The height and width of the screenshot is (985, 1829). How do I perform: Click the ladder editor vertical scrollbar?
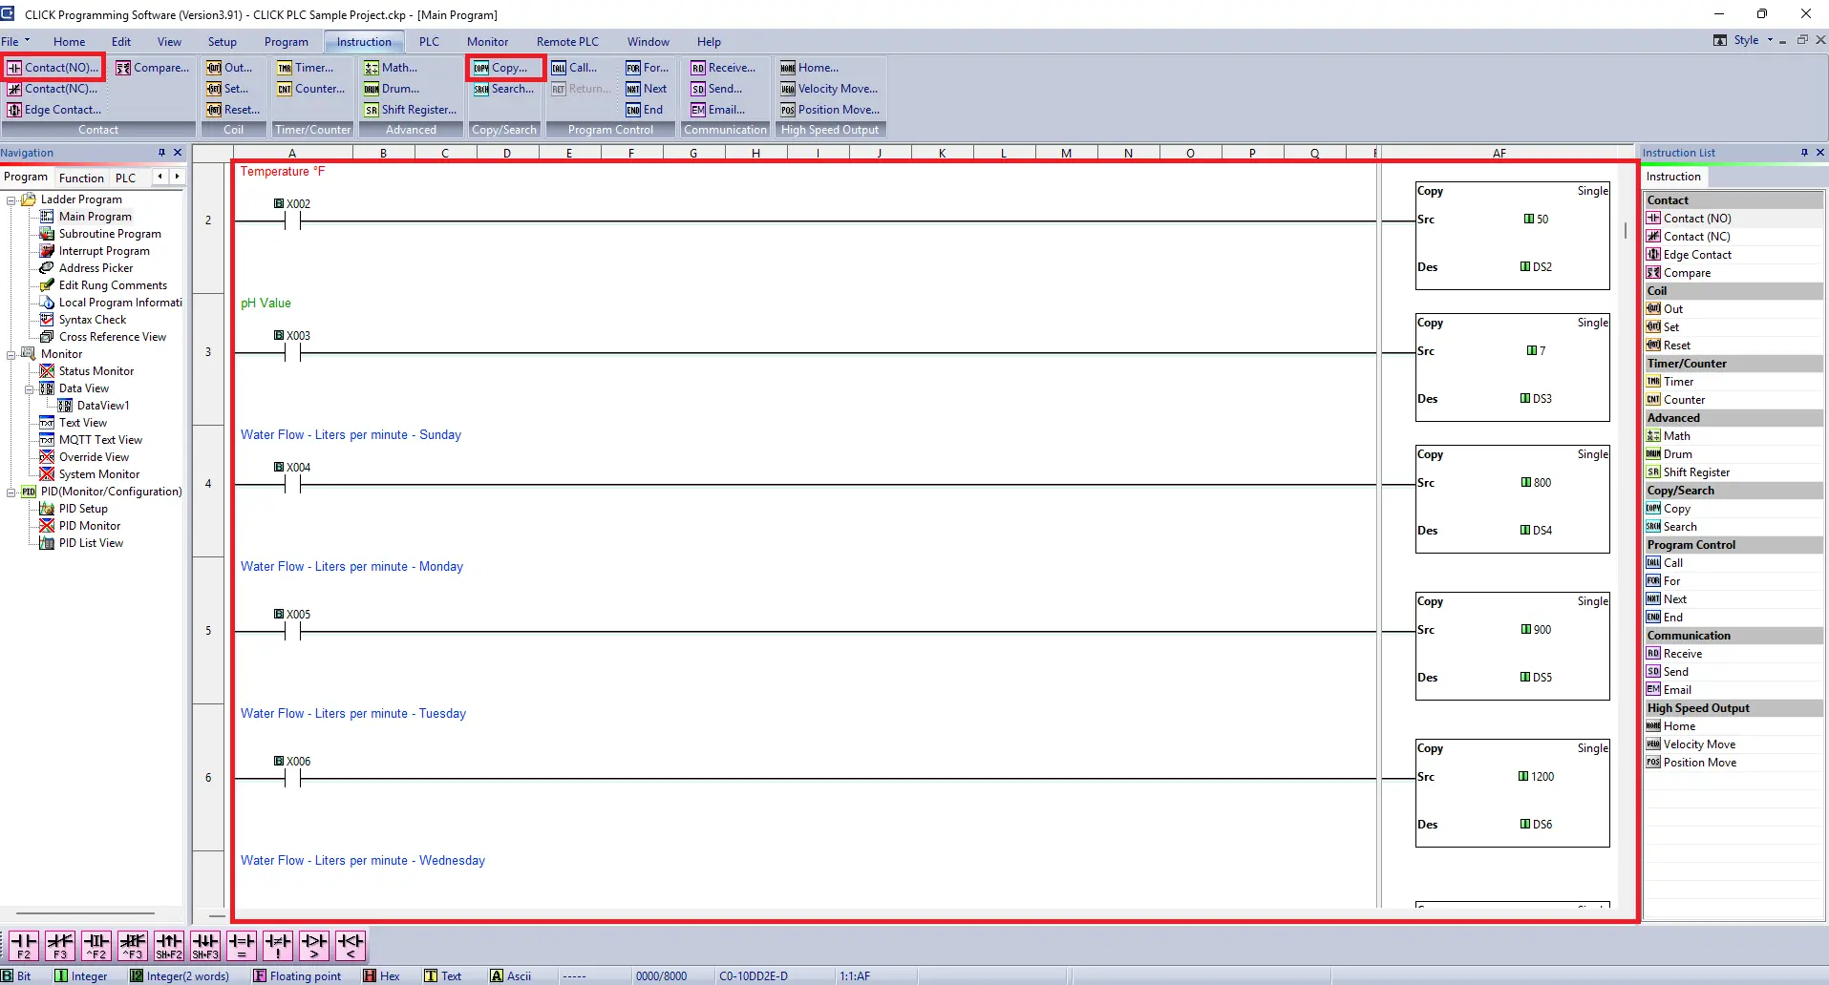(x=1624, y=231)
